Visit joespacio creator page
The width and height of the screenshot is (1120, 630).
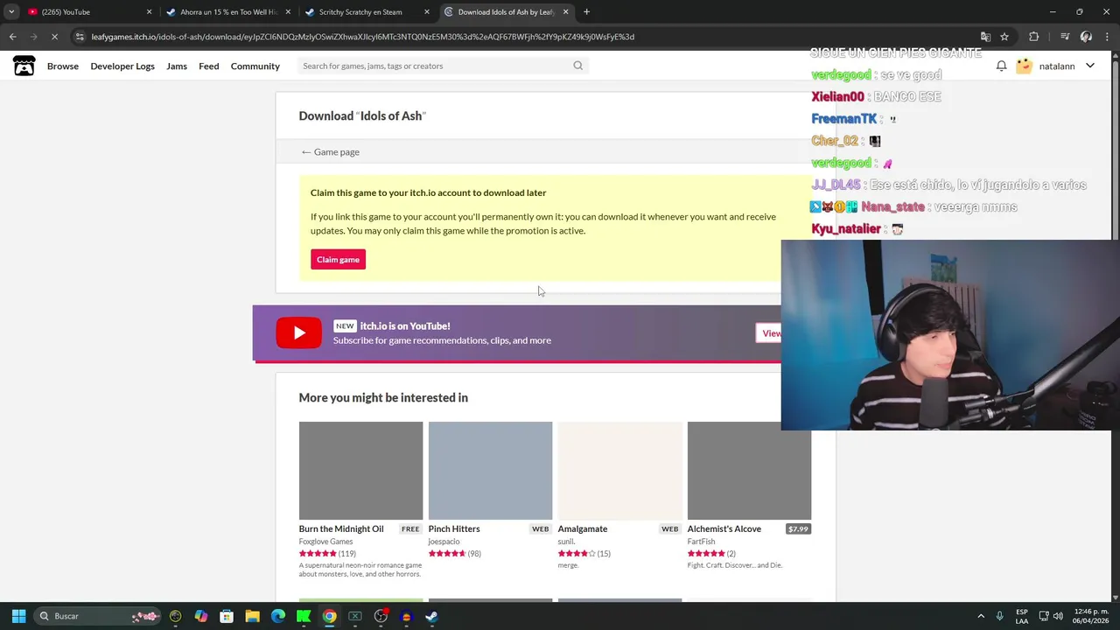click(444, 542)
